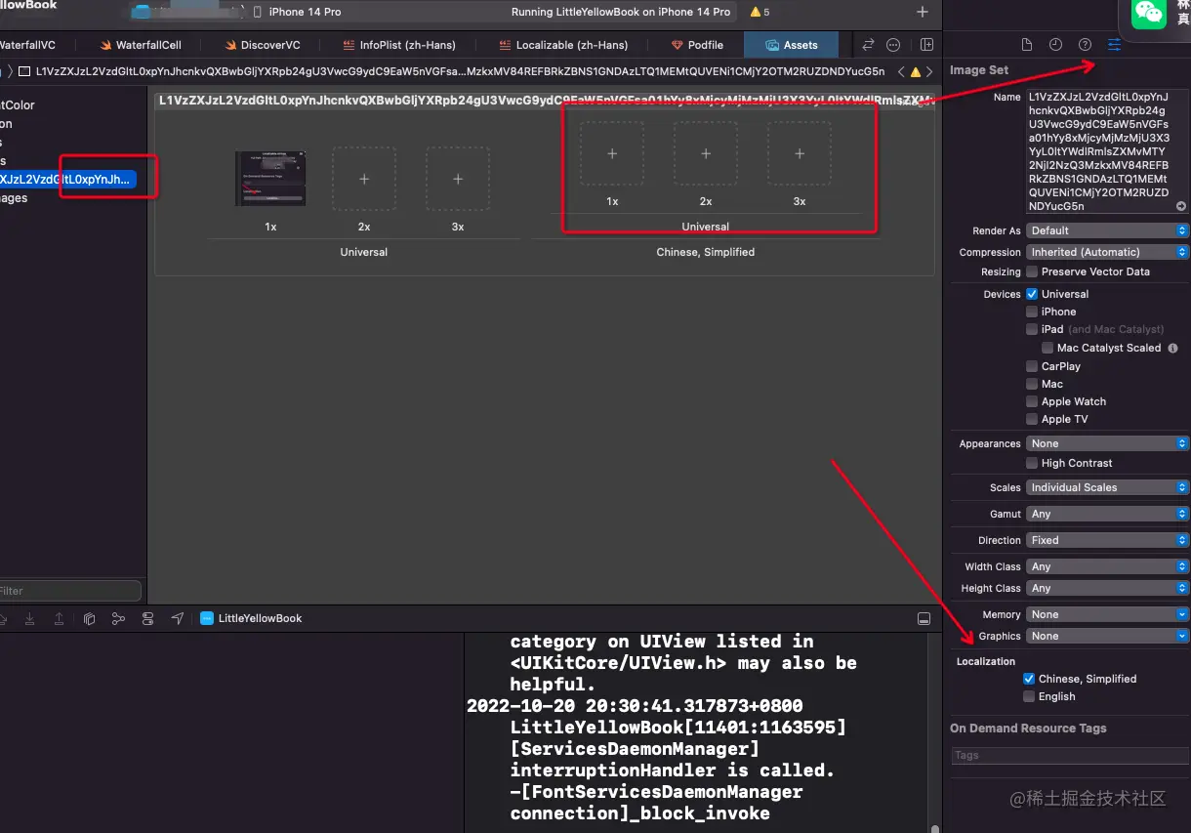Open the Gamut dropdown
The width and height of the screenshot is (1191, 833).
click(x=1107, y=514)
